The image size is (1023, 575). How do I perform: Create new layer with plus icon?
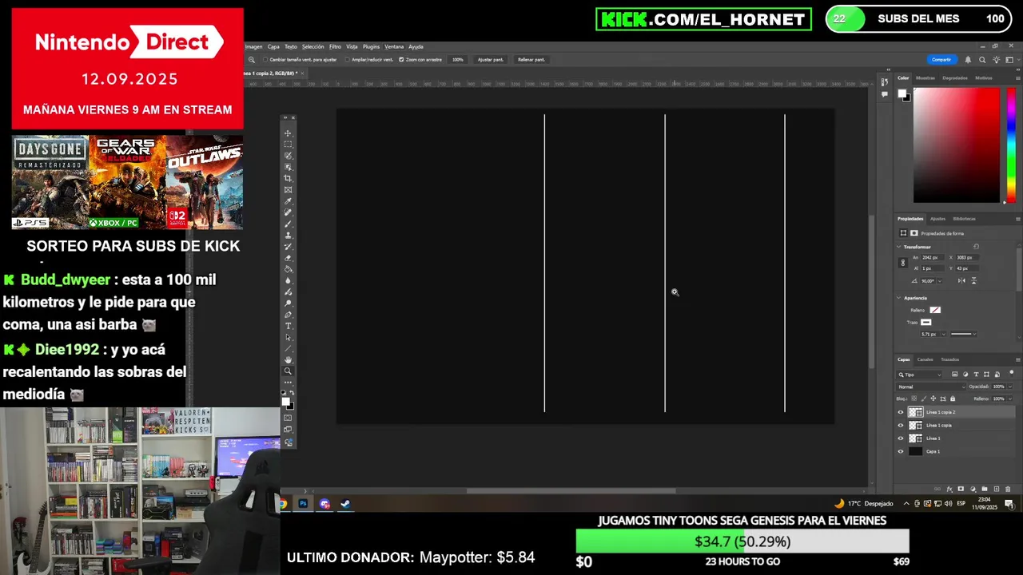click(x=996, y=489)
